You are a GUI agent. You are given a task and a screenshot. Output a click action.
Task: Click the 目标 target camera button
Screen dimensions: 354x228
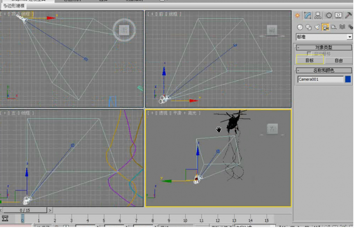[310, 60]
